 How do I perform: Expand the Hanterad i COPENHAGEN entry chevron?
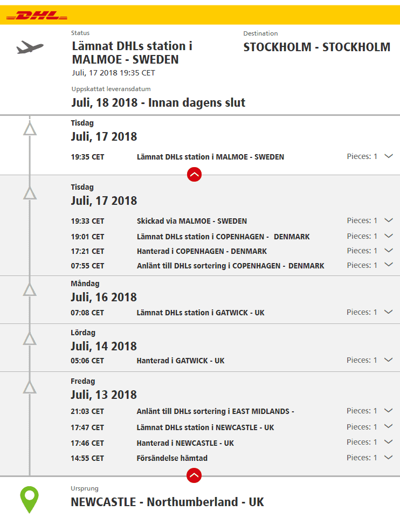389,251
